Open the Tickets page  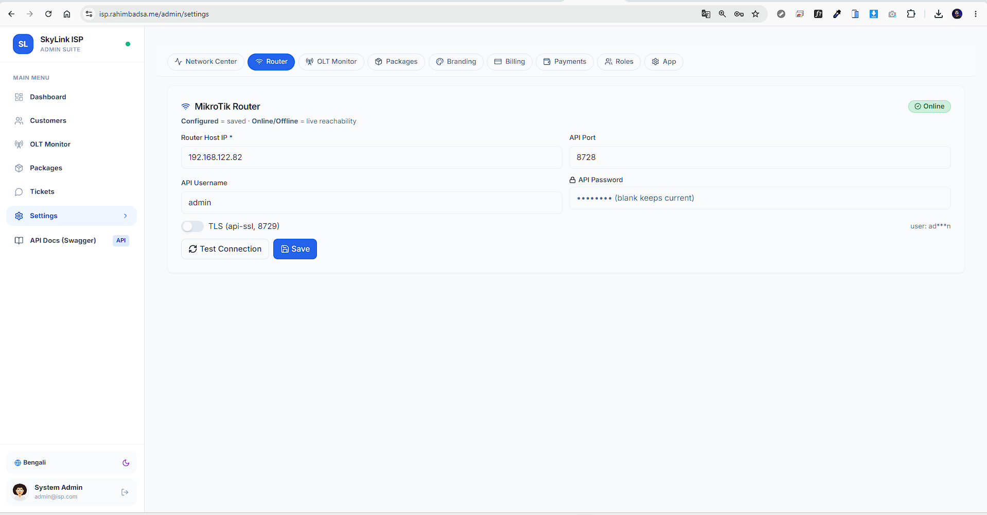[72, 192]
